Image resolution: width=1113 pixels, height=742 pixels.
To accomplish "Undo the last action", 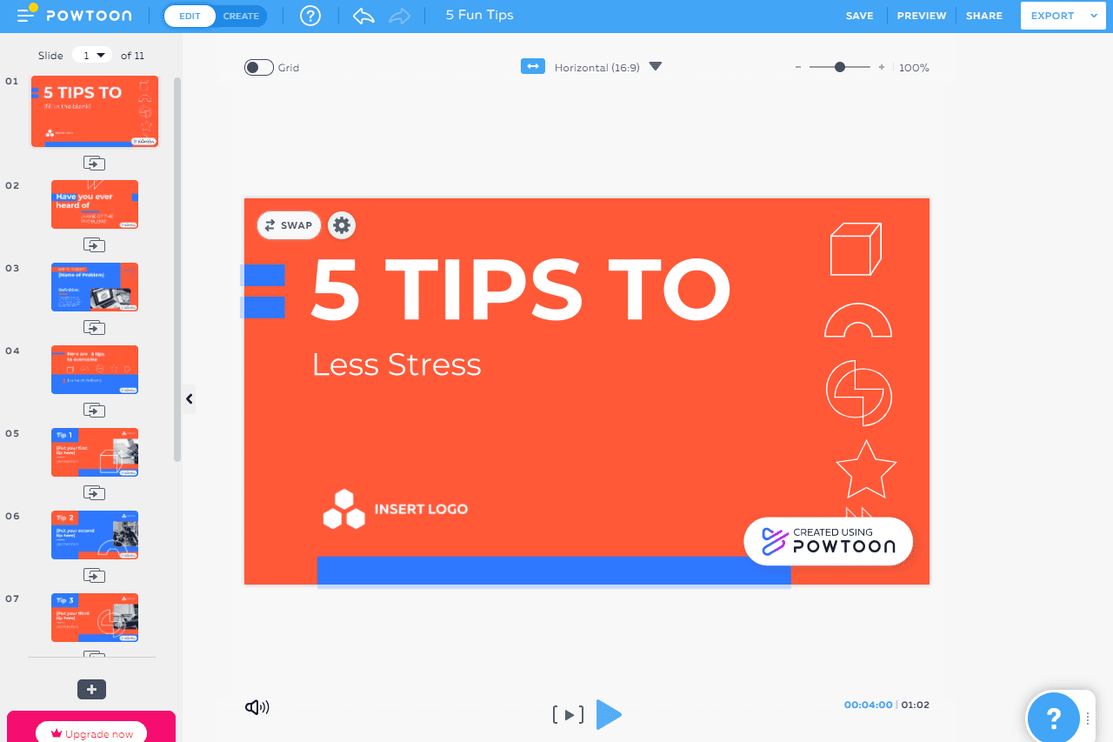I will (363, 16).
